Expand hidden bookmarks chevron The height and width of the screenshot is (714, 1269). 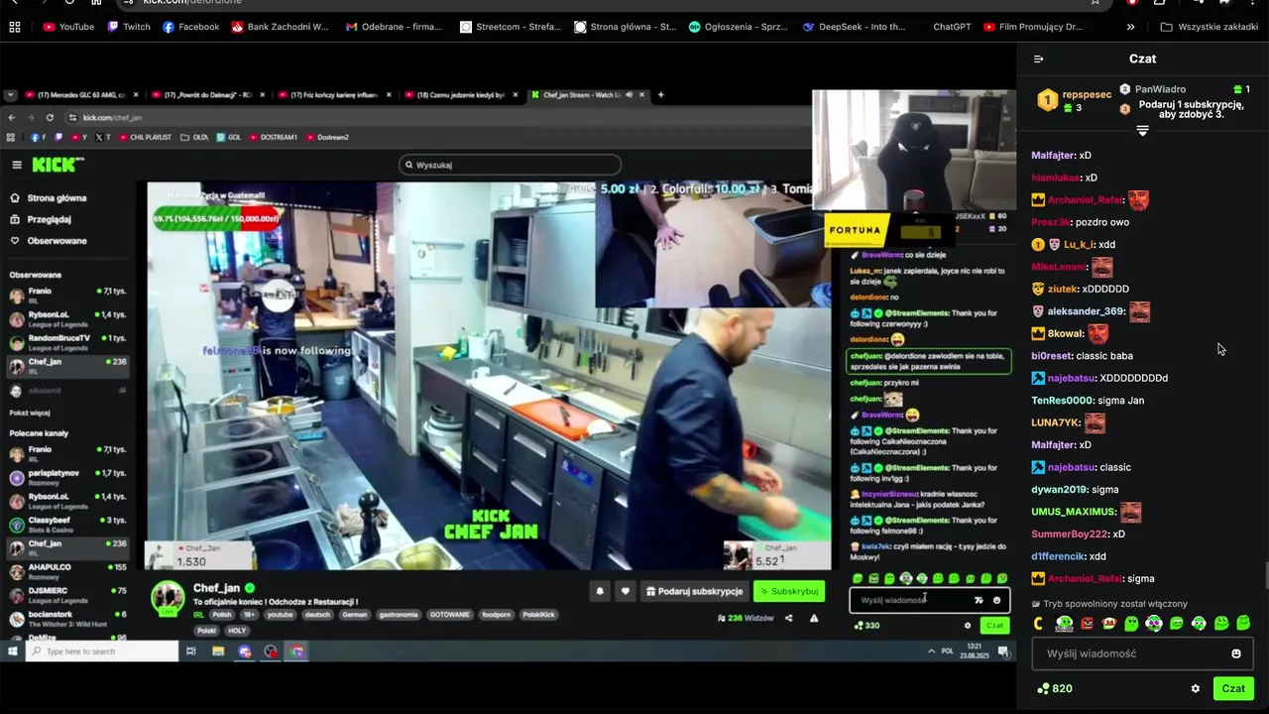click(x=1131, y=27)
